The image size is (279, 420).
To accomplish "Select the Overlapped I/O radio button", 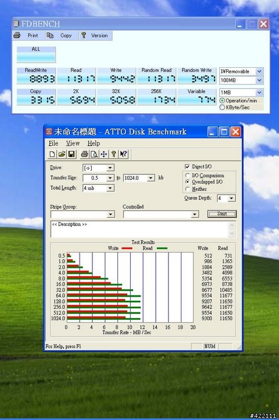I will click(188, 182).
